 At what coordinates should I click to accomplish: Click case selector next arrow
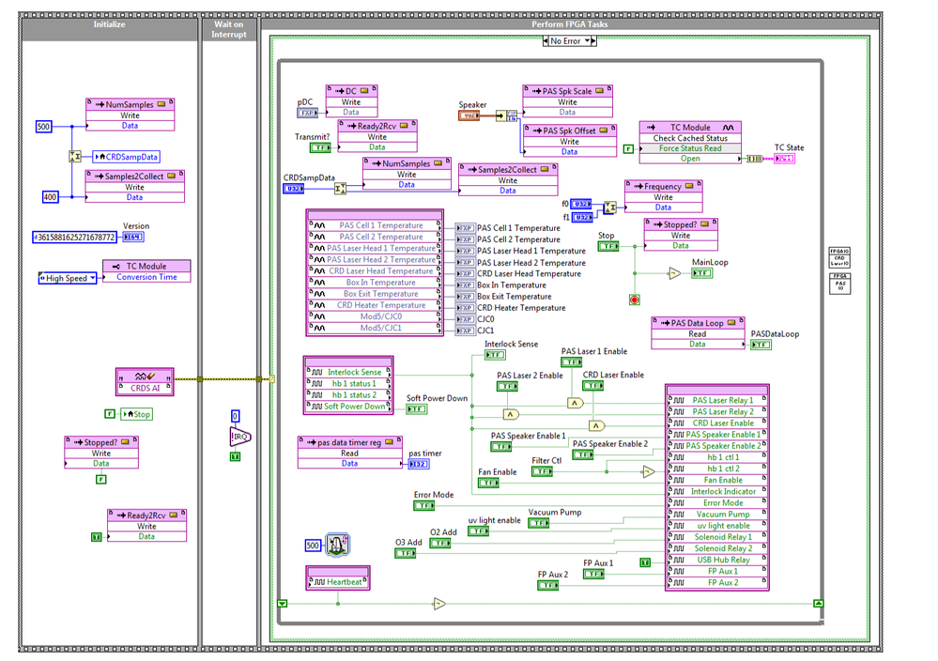tap(592, 40)
